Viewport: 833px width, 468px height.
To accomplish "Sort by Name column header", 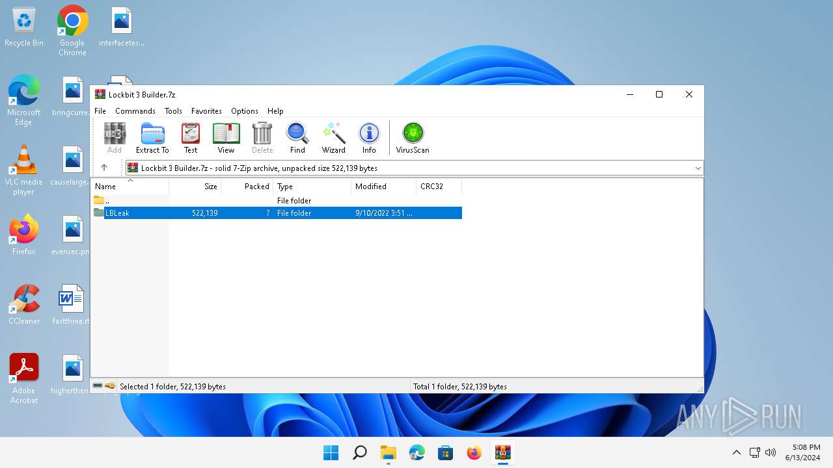I will tap(130, 187).
